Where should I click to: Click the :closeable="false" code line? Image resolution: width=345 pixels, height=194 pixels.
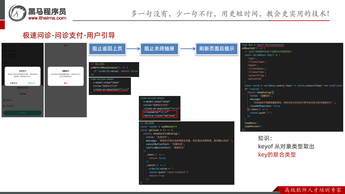156,112
